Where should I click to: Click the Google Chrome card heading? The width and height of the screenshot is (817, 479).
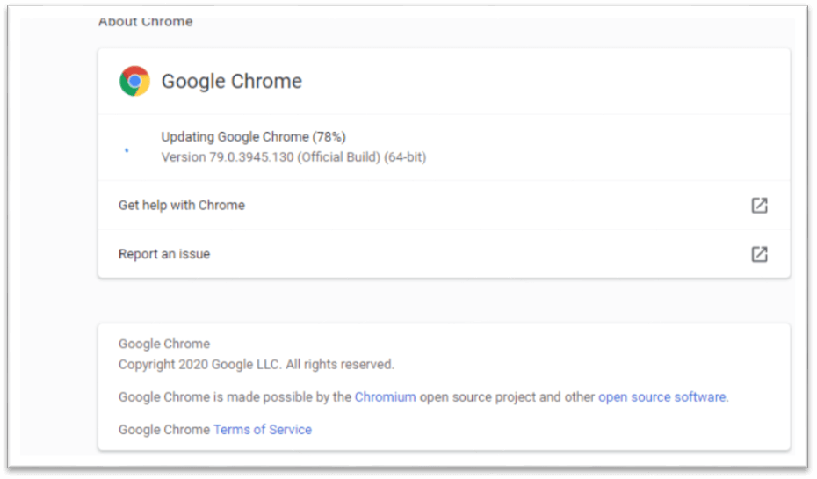point(231,82)
